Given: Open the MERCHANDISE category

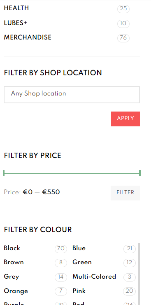Looking at the screenshot, I should (x=28, y=37).
